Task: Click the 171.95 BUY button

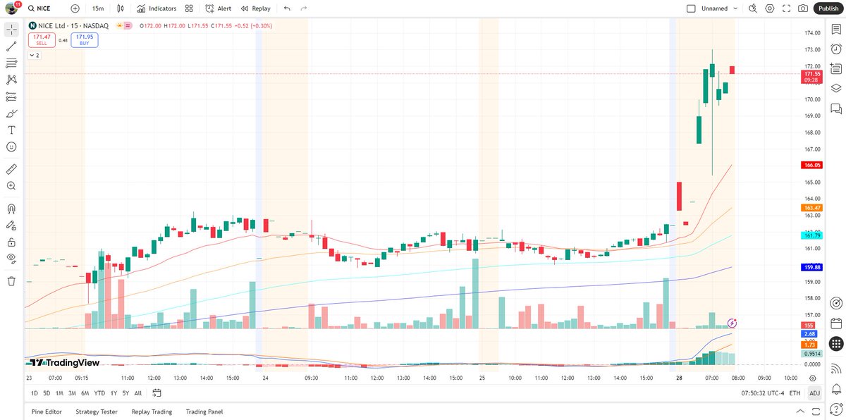Action: tap(85, 40)
